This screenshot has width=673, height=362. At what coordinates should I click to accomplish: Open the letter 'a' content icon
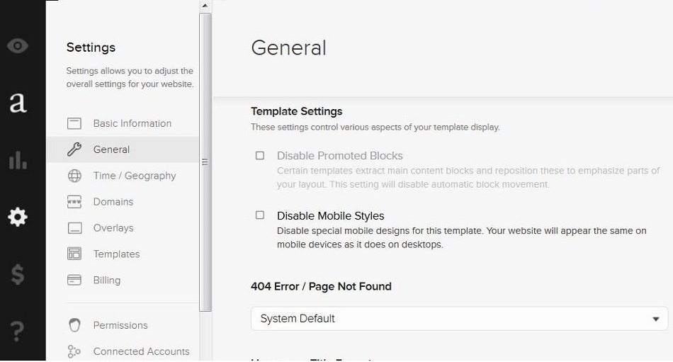18,103
